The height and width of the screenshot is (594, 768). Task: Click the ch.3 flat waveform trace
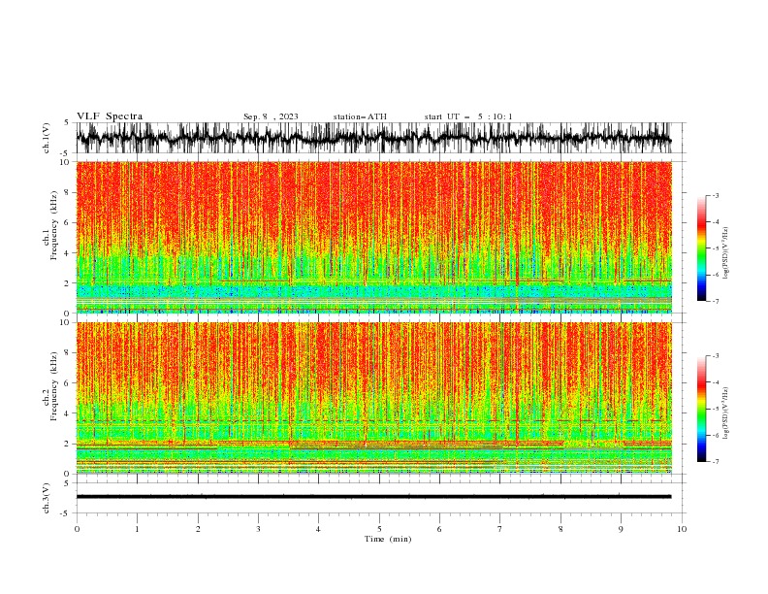(373, 497)
